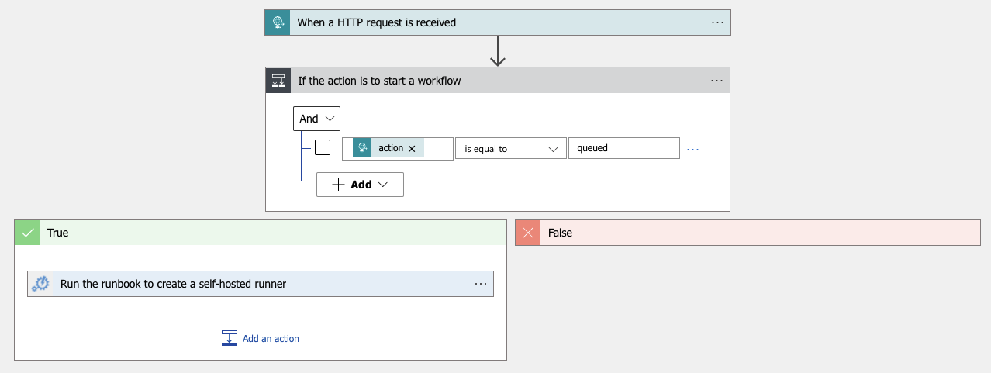Click the 'queued' value input field
Screen dimensions: 991x373
623,148
